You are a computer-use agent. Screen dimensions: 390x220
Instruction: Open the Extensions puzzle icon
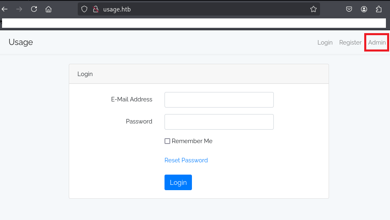(x=379, y=9)
